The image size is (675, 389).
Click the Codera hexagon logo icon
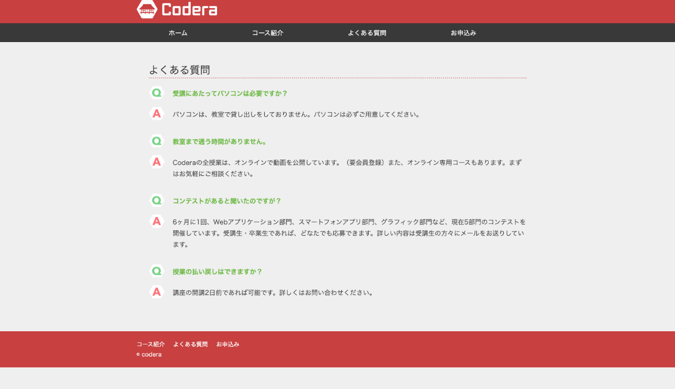[x=147, y=9]
